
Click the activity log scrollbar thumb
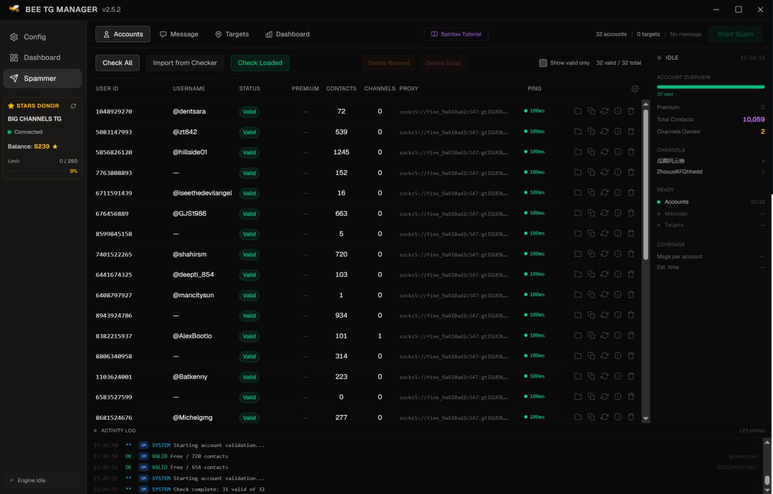coord(768,480)
